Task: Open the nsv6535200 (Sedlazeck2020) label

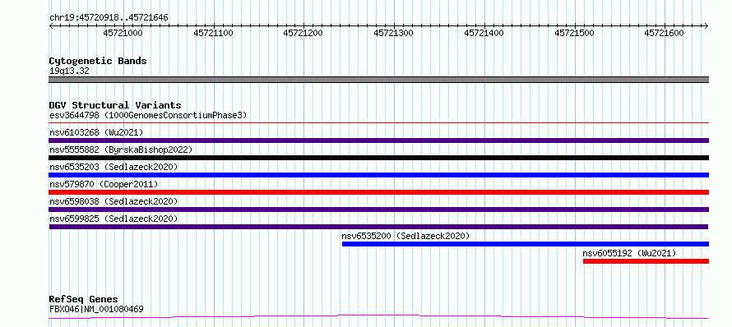Action: point(405,236)
